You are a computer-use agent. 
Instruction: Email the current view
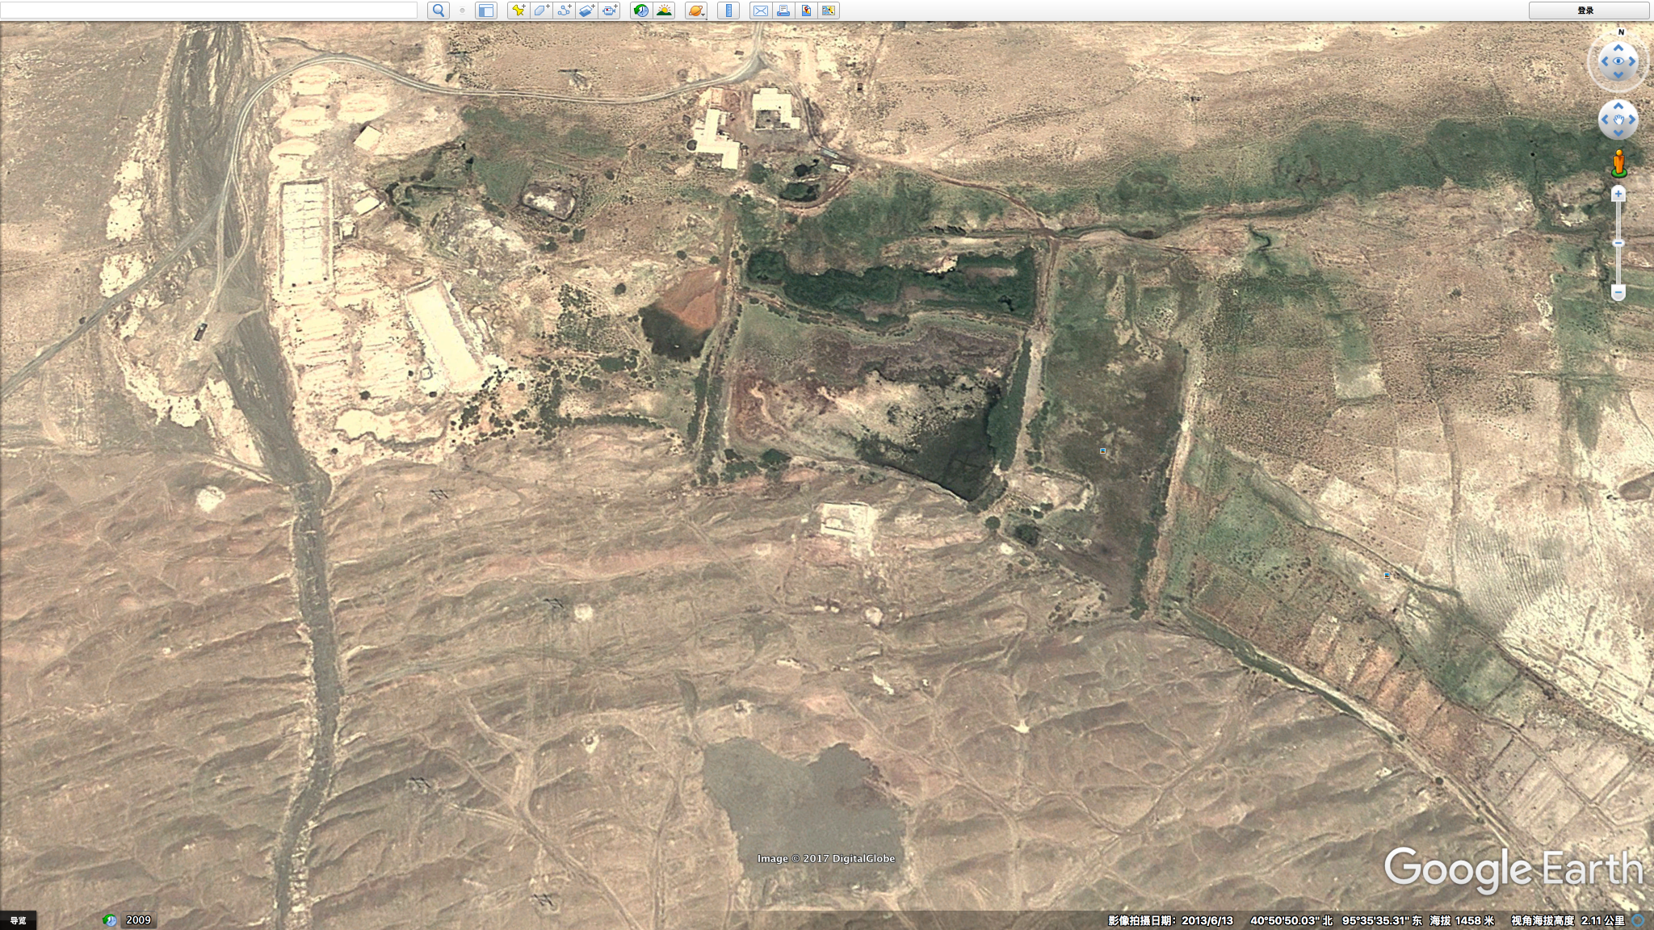[760, 10]
